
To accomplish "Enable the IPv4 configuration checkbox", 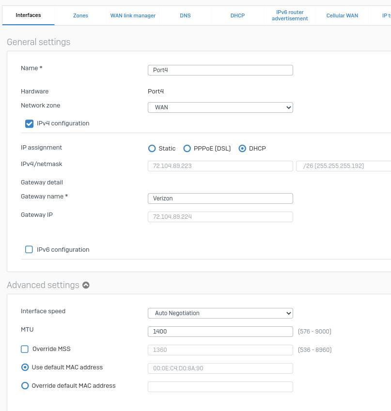I will [29, 123].
